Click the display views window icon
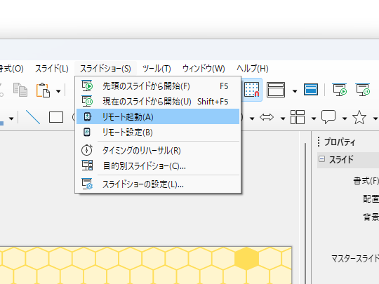 276,90
